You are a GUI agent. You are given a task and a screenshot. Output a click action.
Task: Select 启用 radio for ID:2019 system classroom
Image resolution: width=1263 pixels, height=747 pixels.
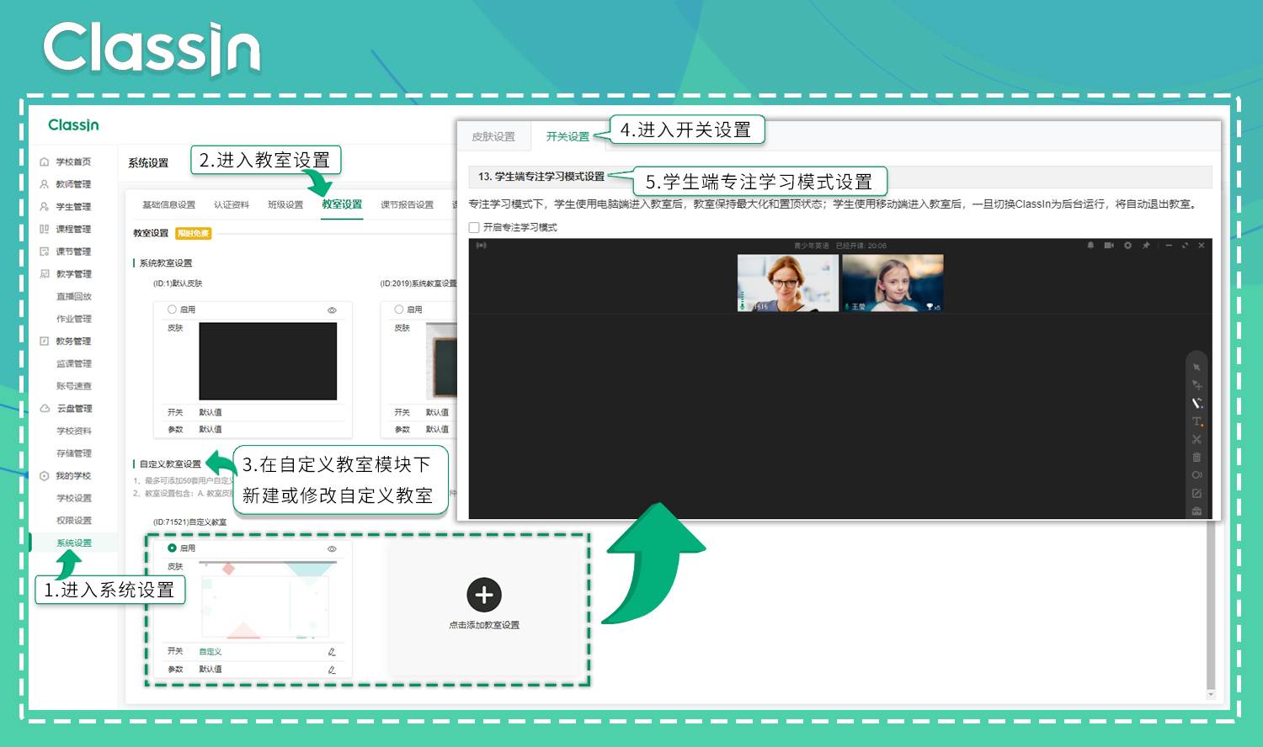click(x=399, y=310)
